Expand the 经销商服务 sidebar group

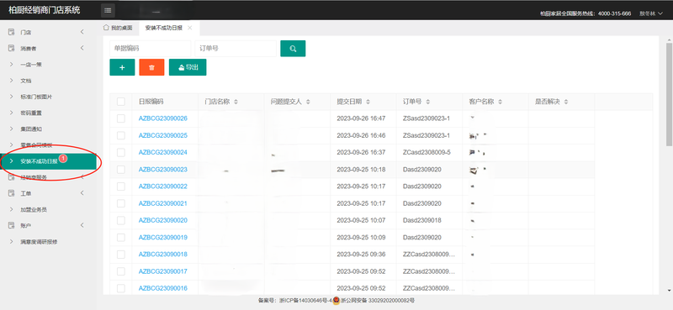tap(48, 177)
